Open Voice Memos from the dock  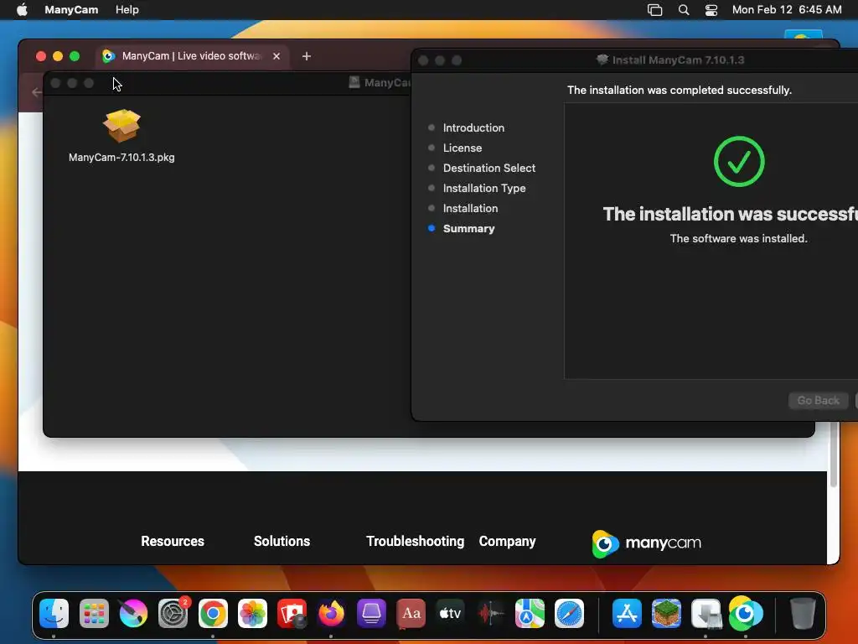(490, 613)
